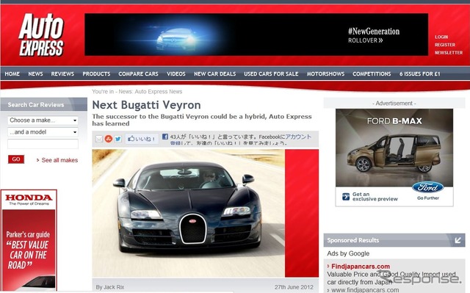The height and width of the screenshot is (293, 470).
Task: Open COMPETITIONS in navigation
Action: pyautogui.click(x=372, y=73)
